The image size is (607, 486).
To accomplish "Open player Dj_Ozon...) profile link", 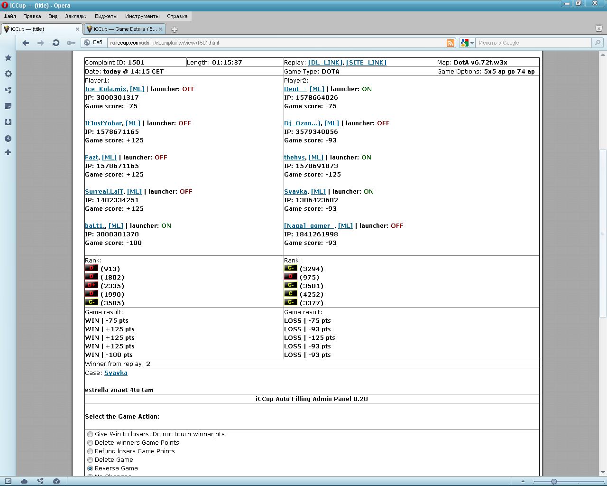I will [302, 123].
